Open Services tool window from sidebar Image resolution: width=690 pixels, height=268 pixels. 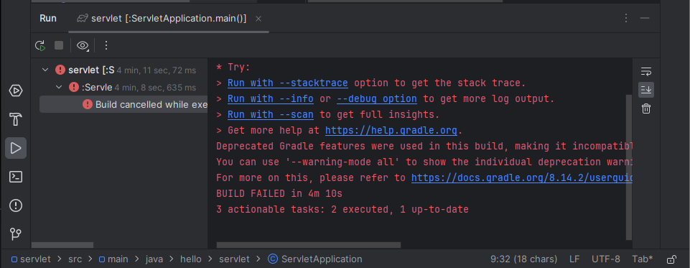(16, 91)
